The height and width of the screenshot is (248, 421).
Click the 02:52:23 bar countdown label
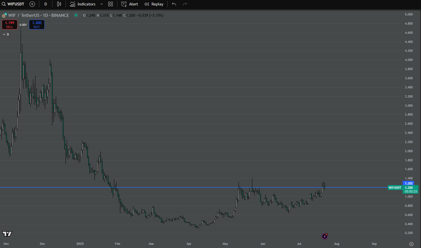click(410, 192)
